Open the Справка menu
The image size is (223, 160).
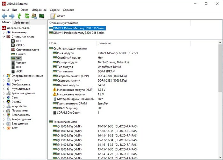[x=68, y=10]
